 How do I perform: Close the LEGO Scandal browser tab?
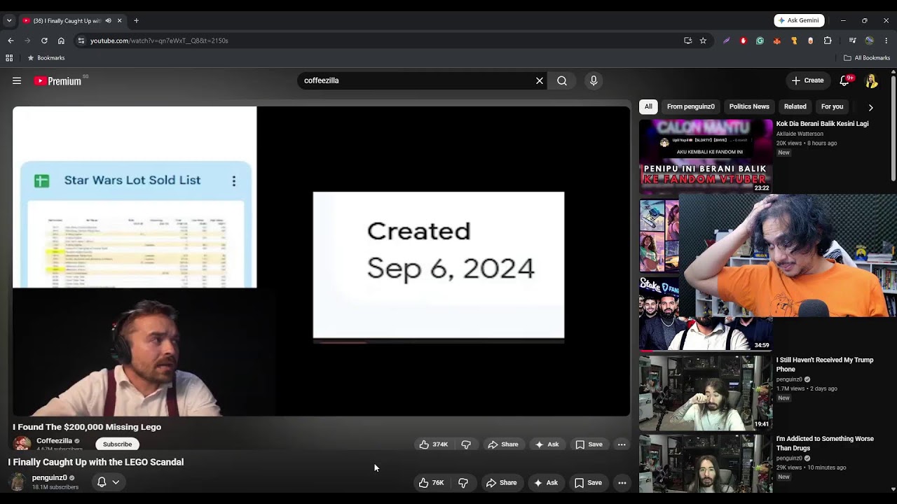(x=119, y=20)
